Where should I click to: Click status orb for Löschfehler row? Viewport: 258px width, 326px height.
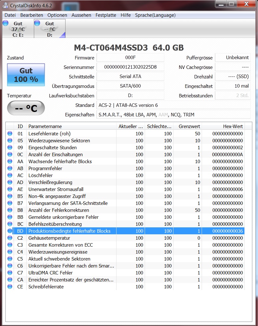click(x=10, y=175)
